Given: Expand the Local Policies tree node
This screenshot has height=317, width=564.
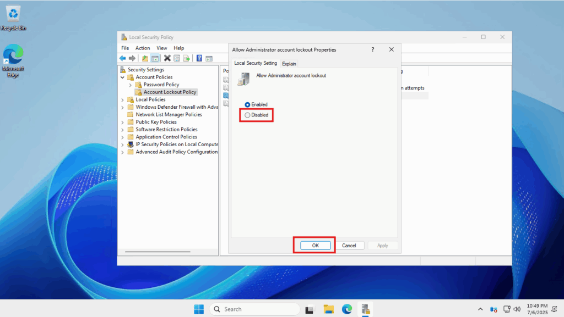Looking at the screenshot, I should coord(122,99).
